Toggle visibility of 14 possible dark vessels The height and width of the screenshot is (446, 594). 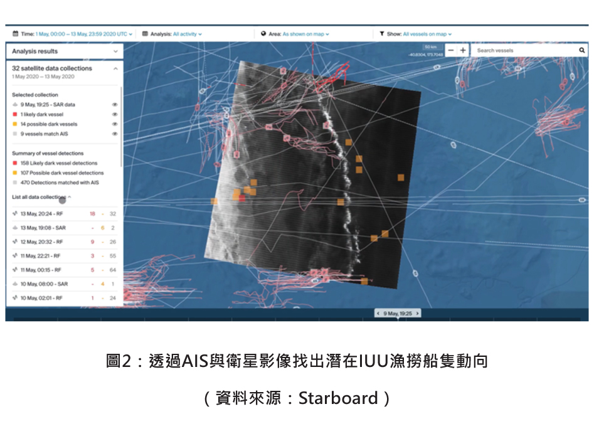[x=114, y=125]
